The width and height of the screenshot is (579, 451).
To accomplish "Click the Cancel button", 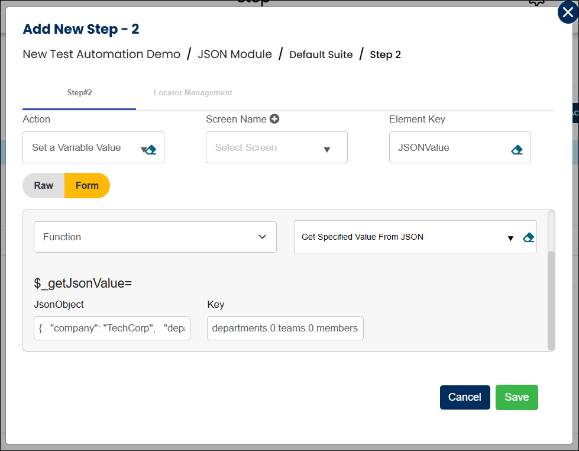I will coord(465,397).
